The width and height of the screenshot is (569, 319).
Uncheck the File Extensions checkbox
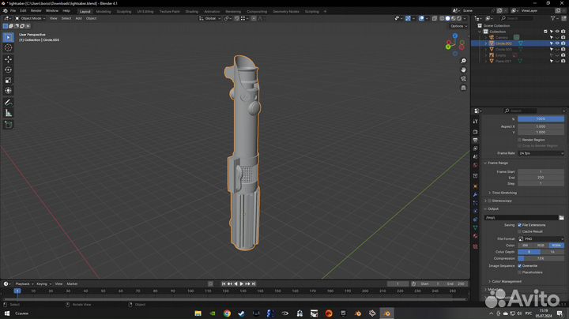(x=520, y=225)
